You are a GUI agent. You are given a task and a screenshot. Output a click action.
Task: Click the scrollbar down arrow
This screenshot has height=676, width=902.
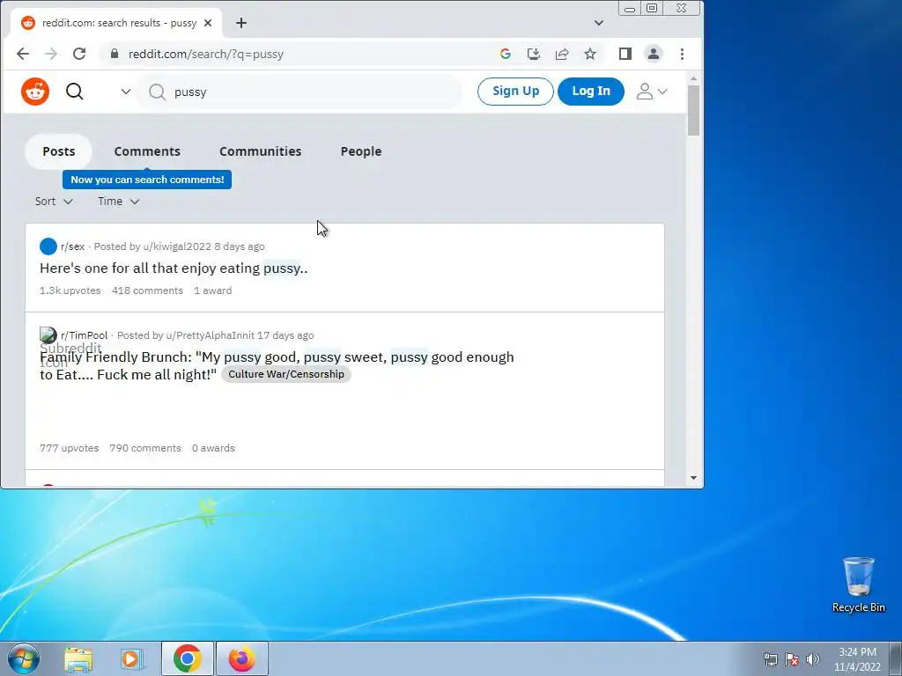(x=693, y=478)
